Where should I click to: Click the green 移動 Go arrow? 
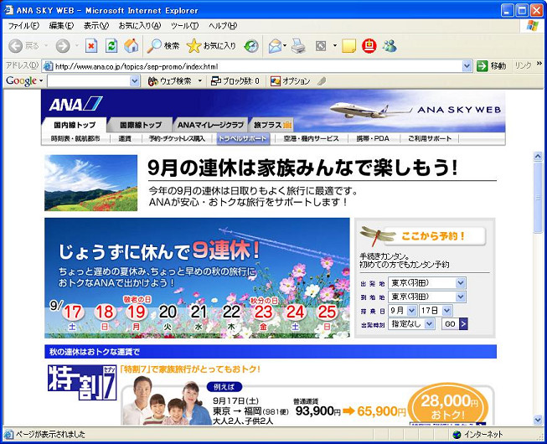pyautogui.click(x=482, y=66)
